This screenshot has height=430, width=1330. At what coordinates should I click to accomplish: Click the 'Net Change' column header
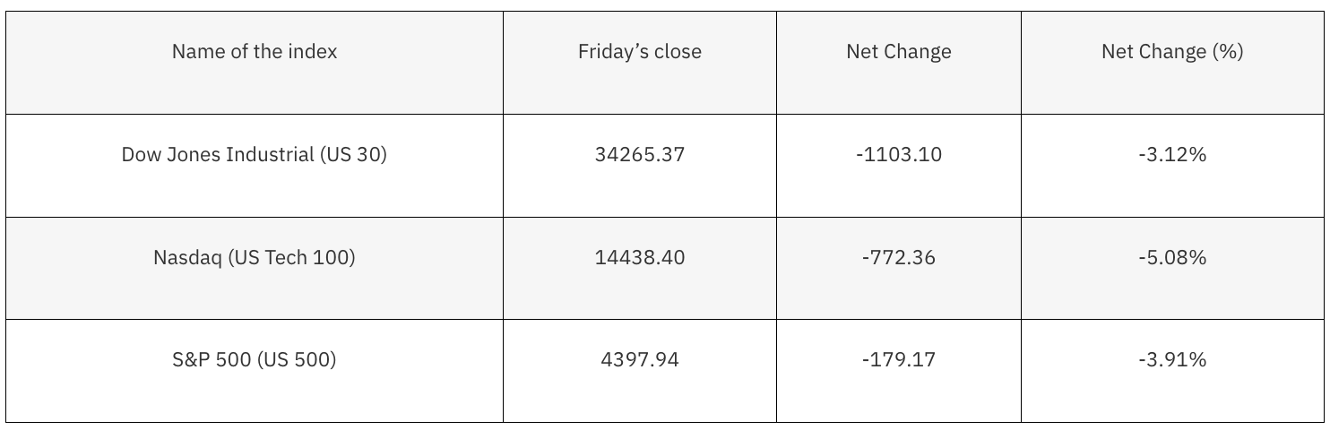(898, 52)
